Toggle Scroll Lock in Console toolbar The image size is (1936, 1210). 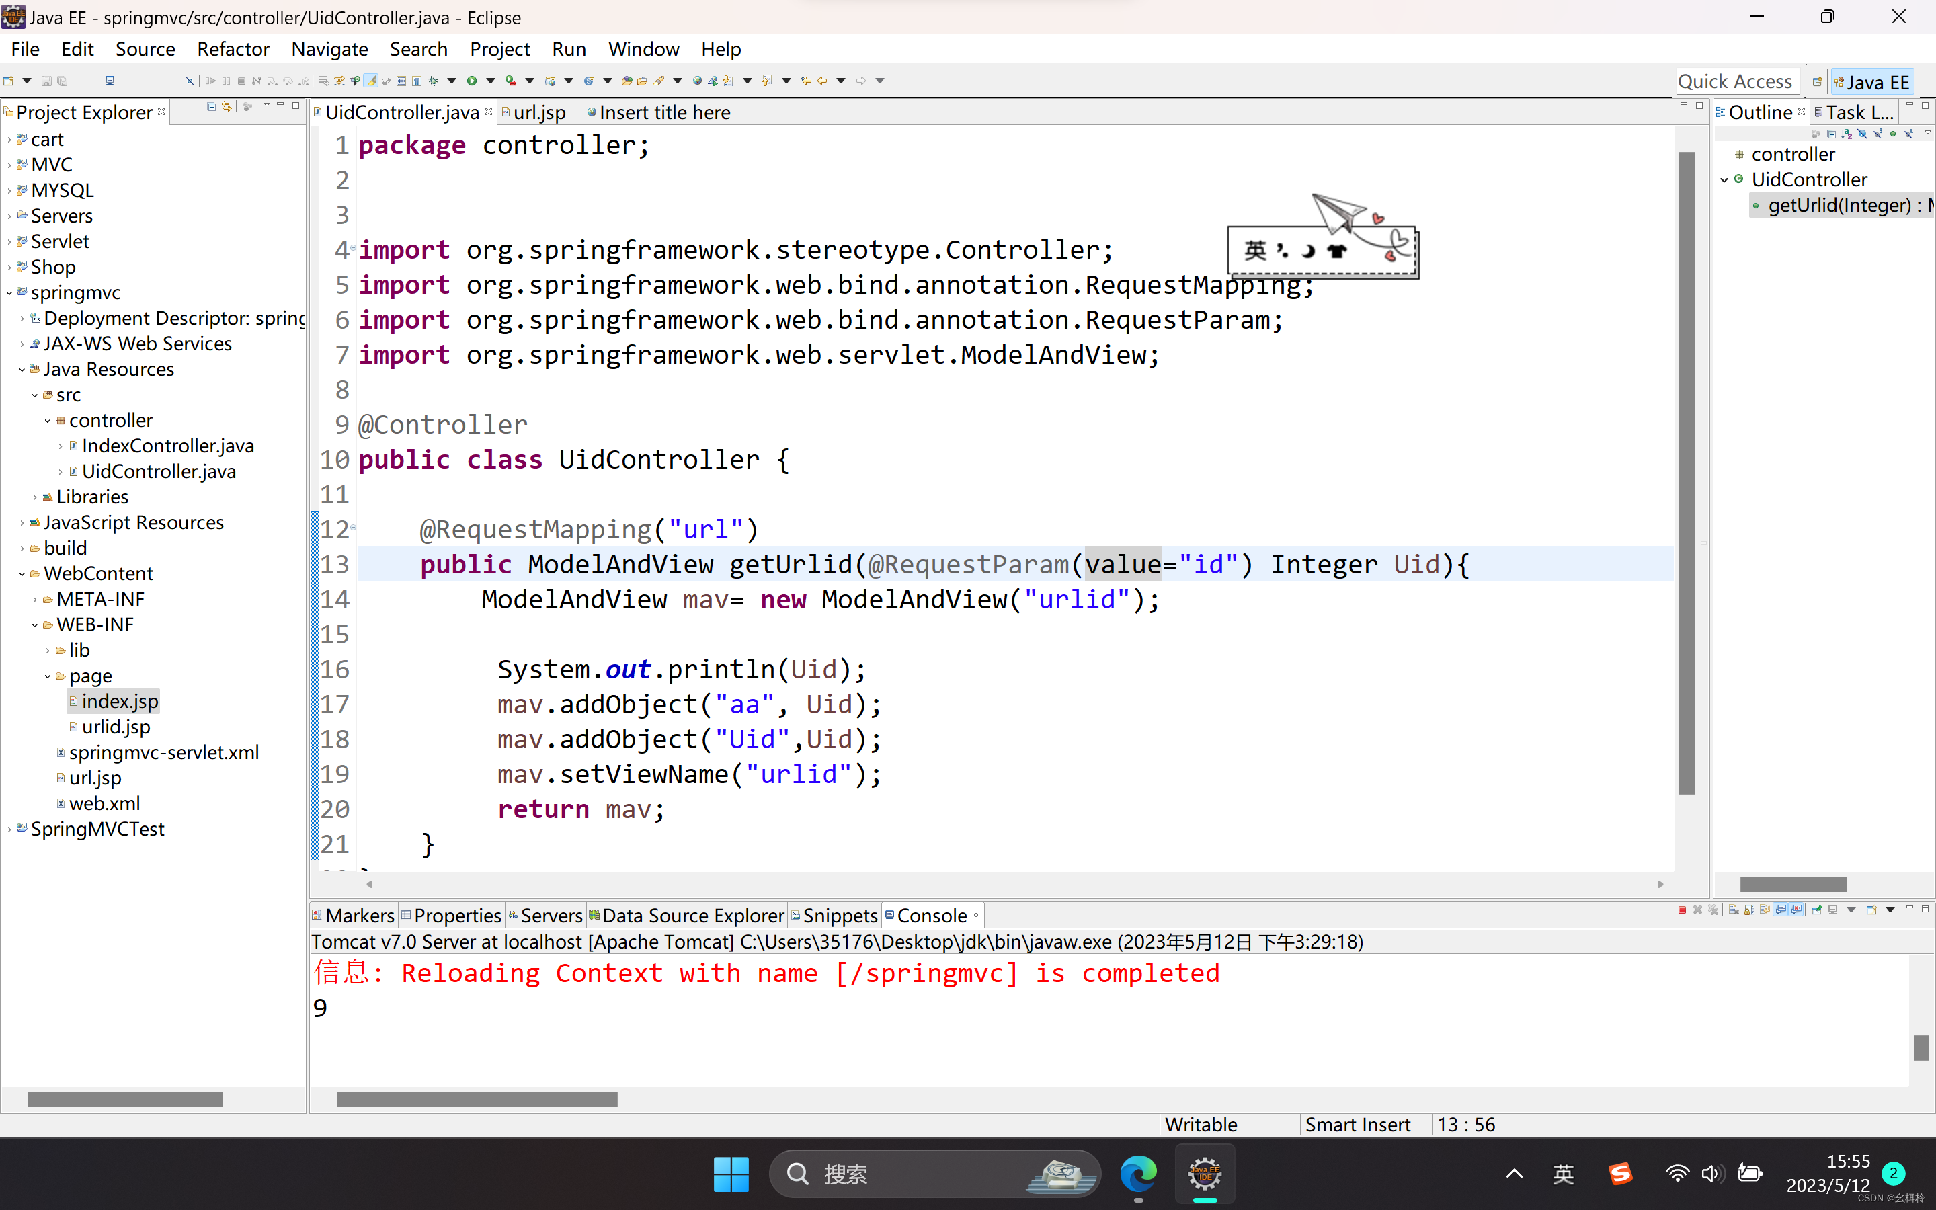(1750, 910)
